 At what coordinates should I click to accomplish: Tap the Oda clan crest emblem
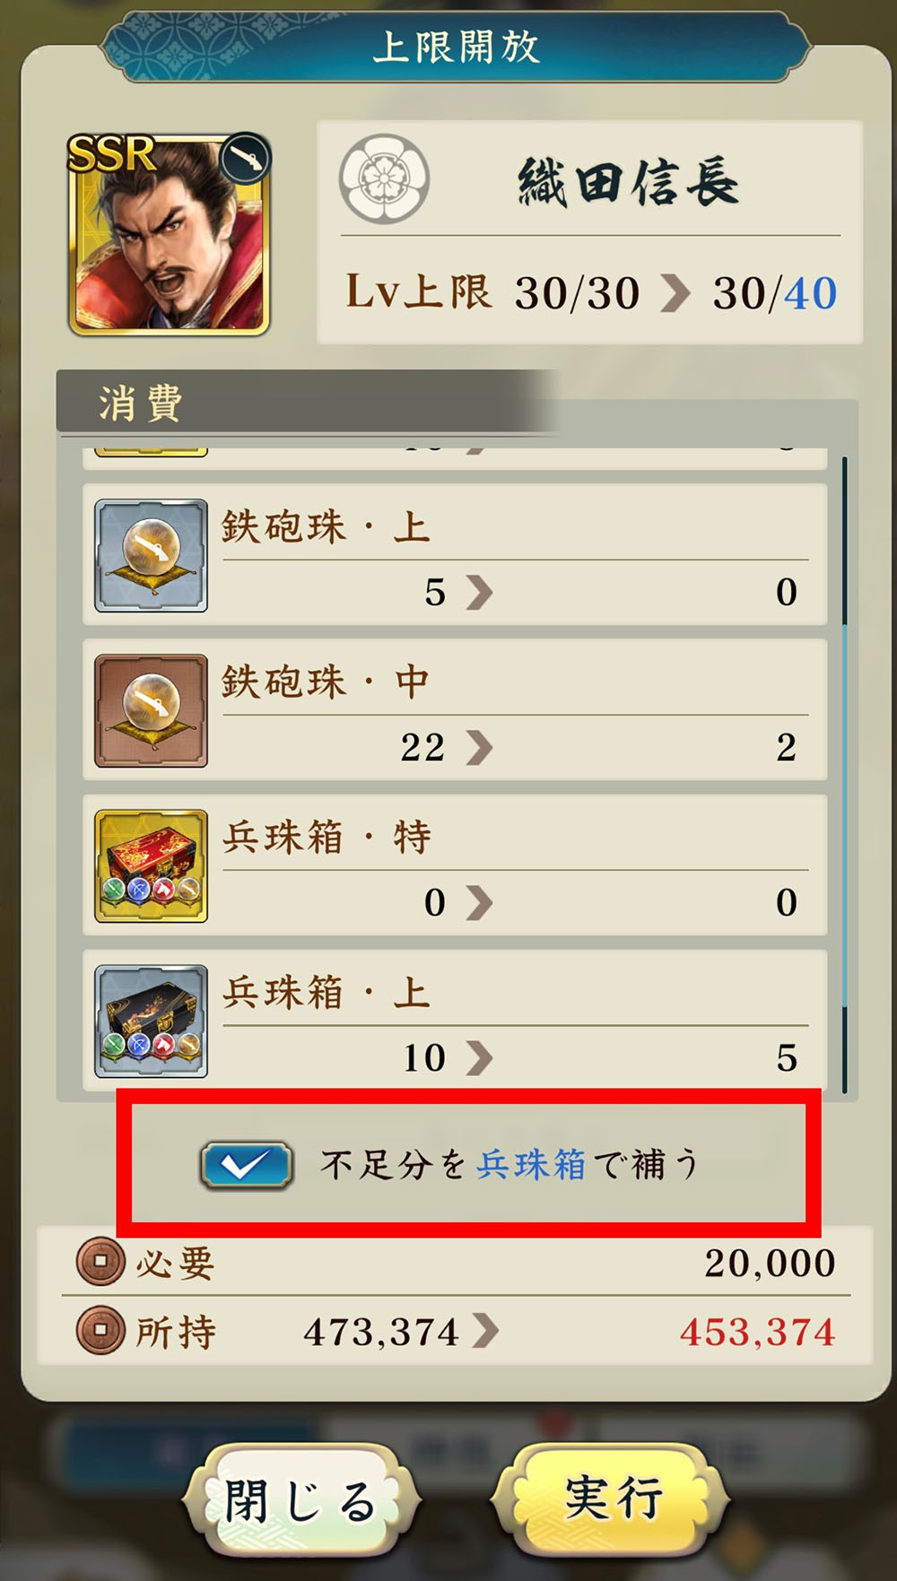click(384, 179)
